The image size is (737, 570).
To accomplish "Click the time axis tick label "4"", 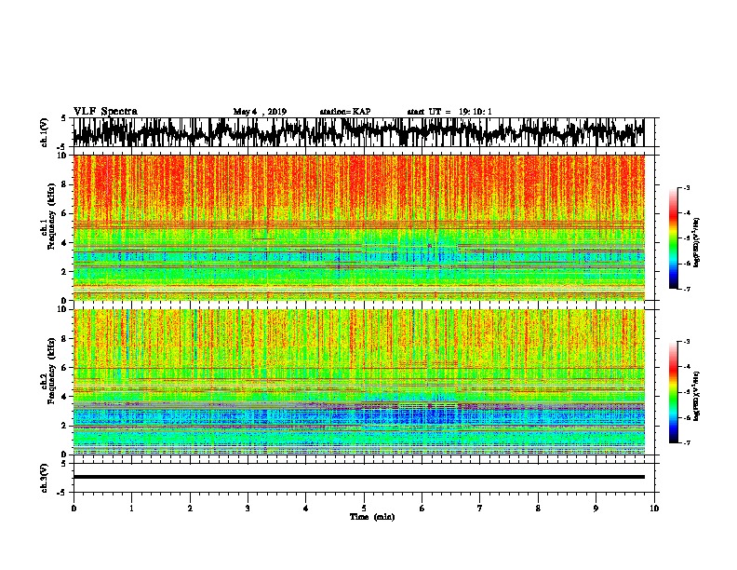I will point(306,509).
